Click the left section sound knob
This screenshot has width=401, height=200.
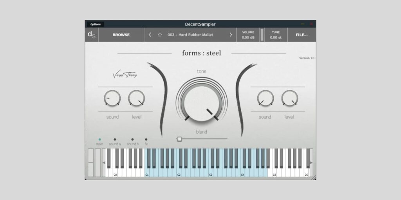pyautogui.click(x=112, y=98)
